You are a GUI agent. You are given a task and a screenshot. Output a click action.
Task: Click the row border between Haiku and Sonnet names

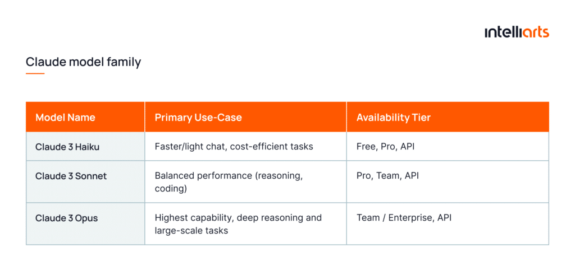[x=85, y=161]
